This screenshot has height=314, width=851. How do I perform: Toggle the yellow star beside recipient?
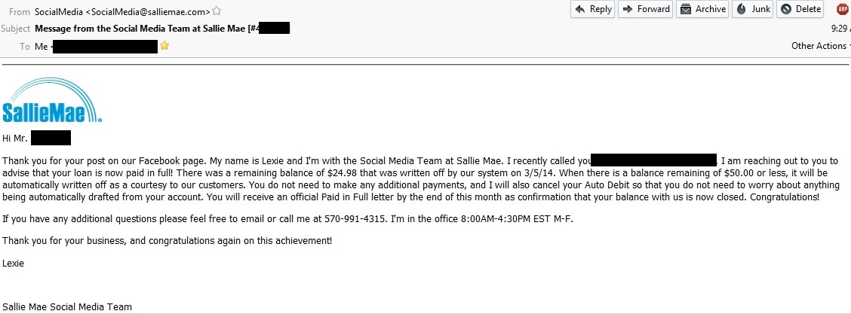164,46
